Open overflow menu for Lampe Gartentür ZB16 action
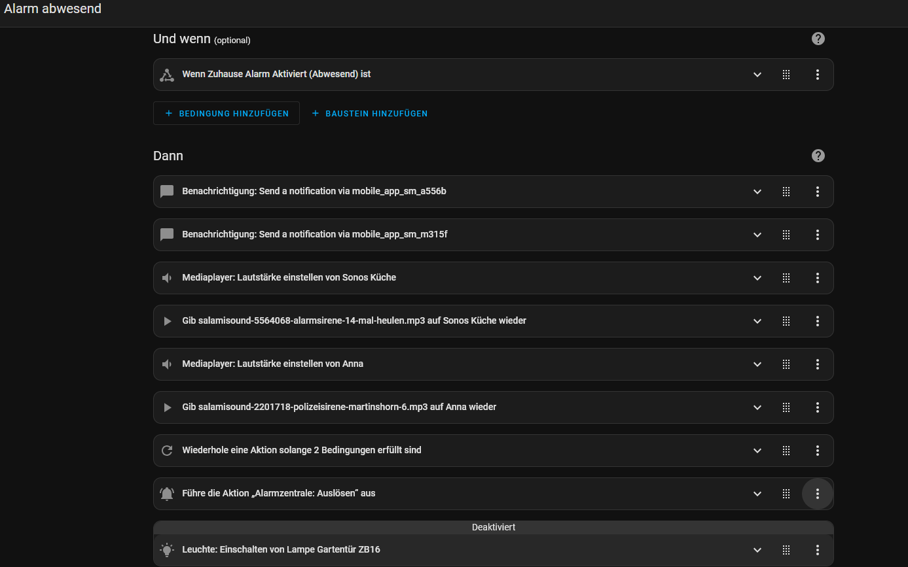908x567 pixels. pyautogui.click(x=817, y=550)
